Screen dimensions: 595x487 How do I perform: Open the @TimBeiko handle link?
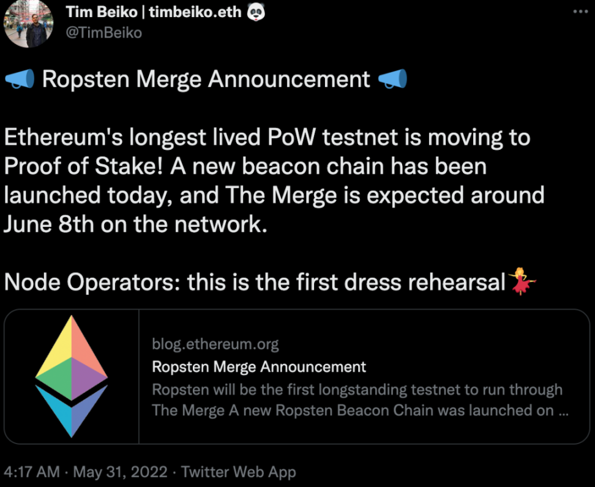[x=104, y=33]
